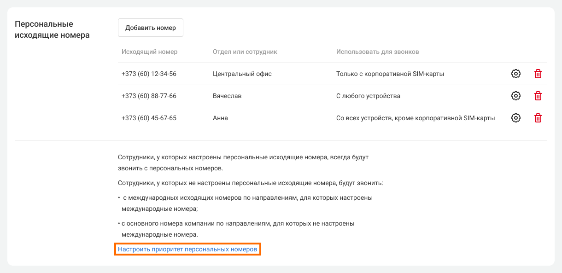Image resolution: width=562 pixels, height=273 pixels.
Task: Open settings gear for +373 (60) 12-34-56
Action: click(516, 74)
